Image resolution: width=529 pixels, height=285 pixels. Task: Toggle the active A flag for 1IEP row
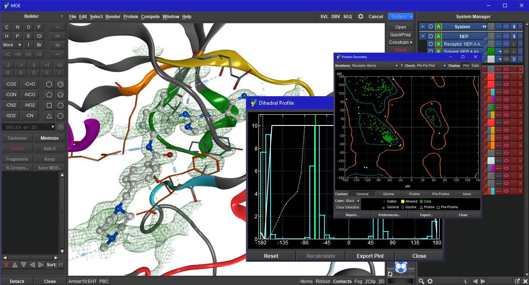[x=438, y=37]
